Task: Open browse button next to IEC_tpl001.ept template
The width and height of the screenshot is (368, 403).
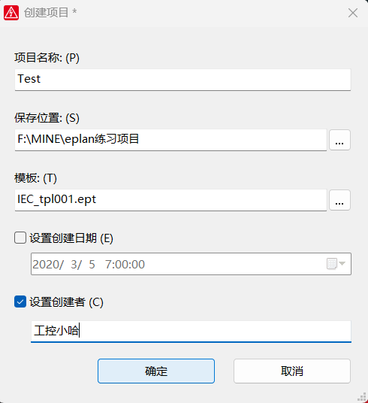Action: tap(339, 200)
